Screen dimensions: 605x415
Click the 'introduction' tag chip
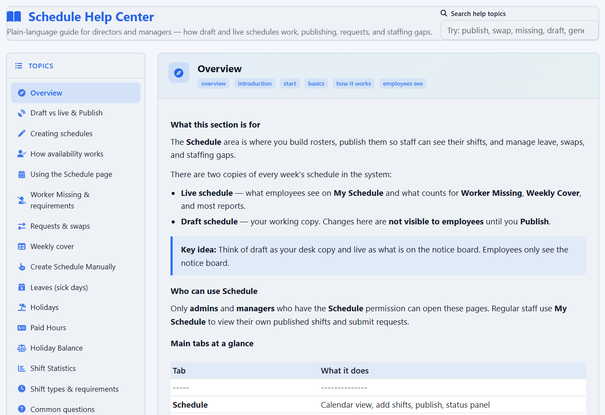point(255,83)
